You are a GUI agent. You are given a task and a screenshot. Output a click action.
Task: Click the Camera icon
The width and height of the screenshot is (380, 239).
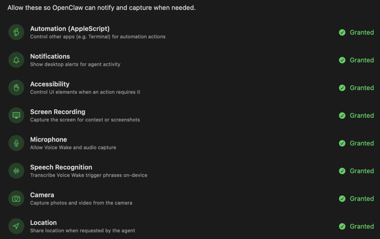[16, 199]
